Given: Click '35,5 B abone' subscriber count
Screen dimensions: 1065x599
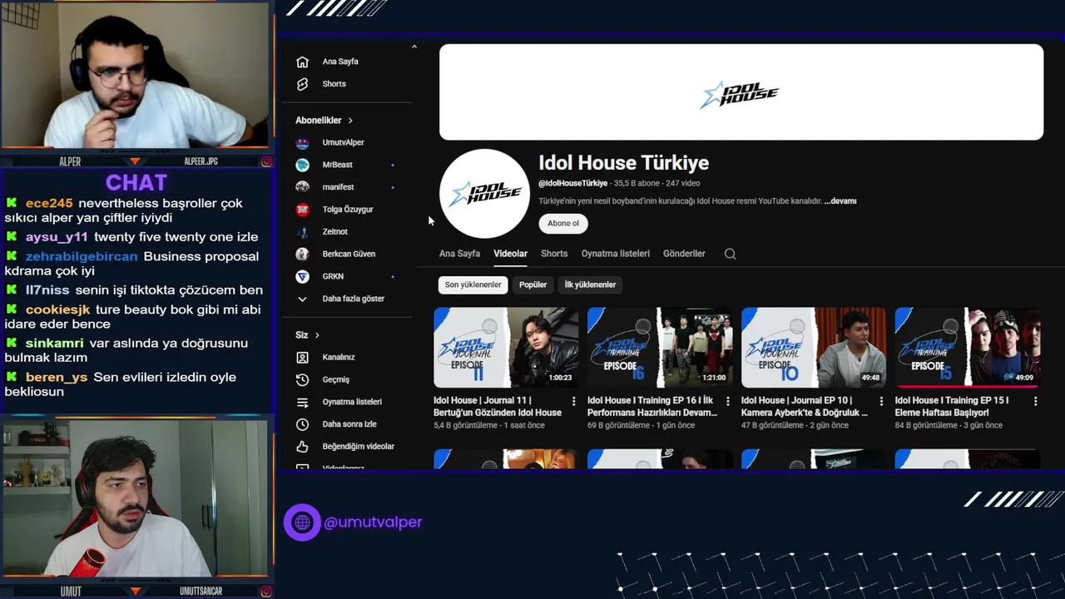Looking at the screenshot, I should (637, 183).
